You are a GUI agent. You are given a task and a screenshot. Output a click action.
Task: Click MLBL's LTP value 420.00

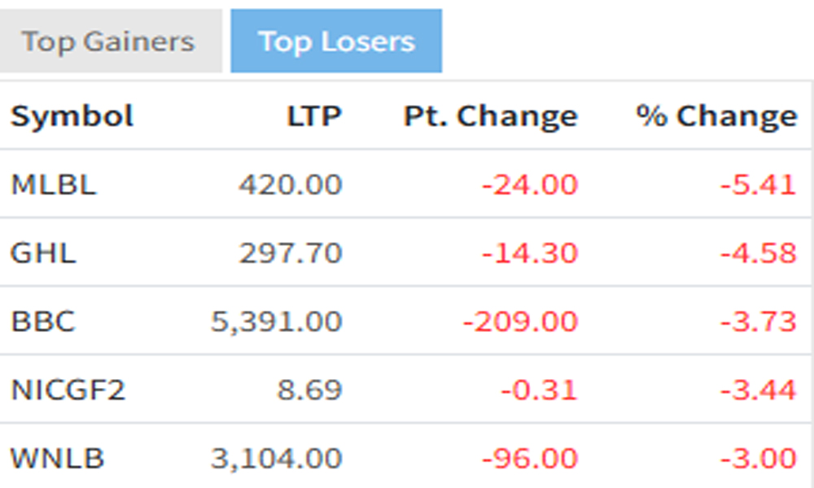click(291, 185)
